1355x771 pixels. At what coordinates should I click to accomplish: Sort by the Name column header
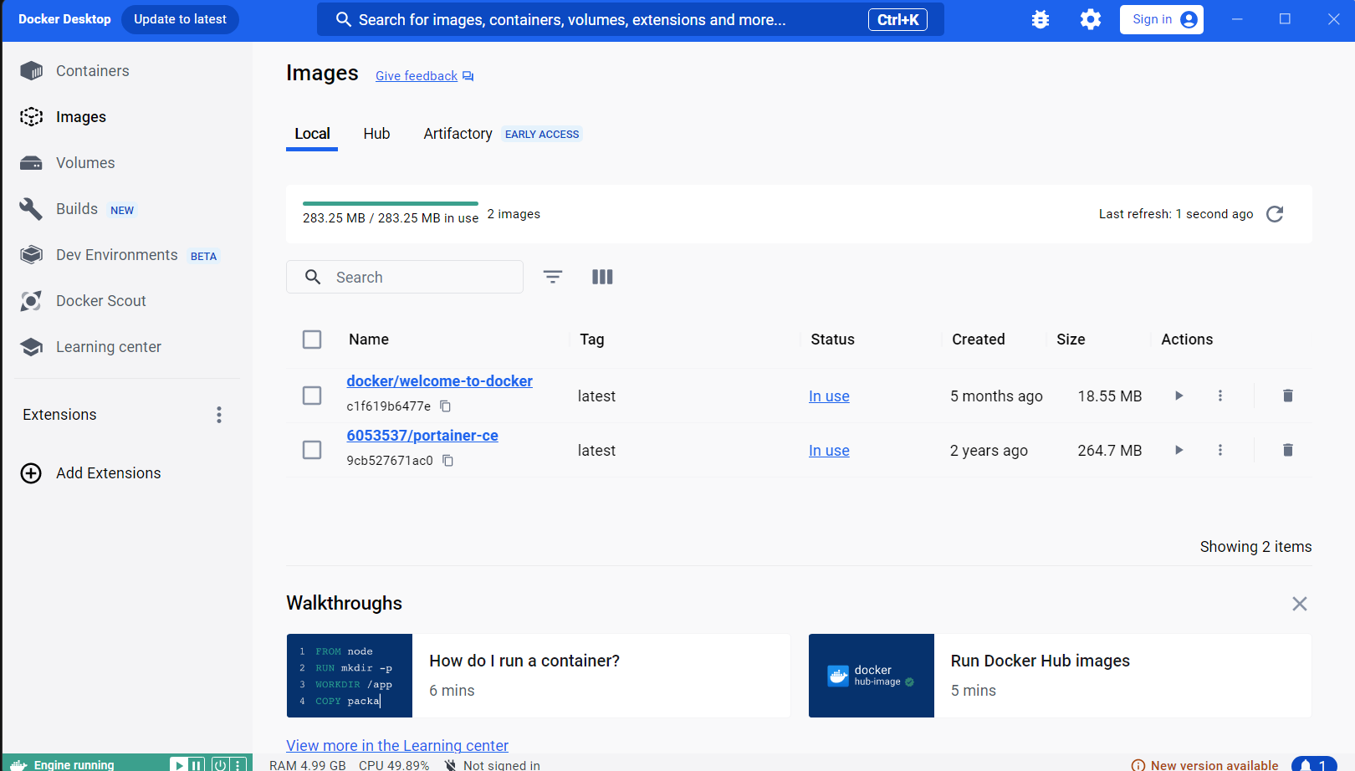click(369, 340)
